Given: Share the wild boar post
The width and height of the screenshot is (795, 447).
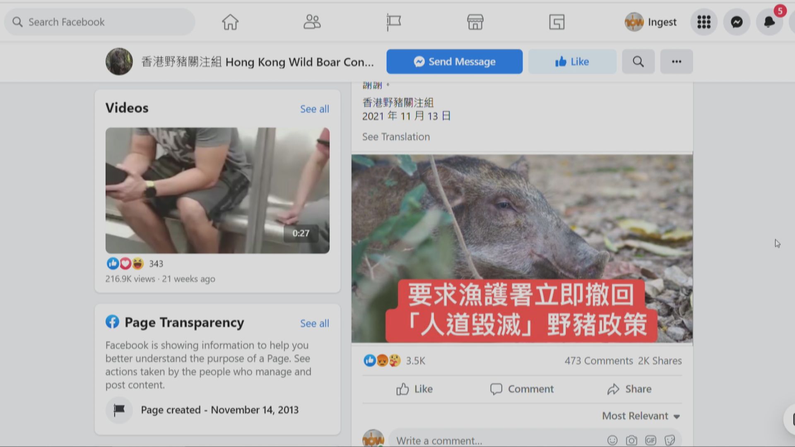Looking at the screenshot, I should (x=629, y=389).
